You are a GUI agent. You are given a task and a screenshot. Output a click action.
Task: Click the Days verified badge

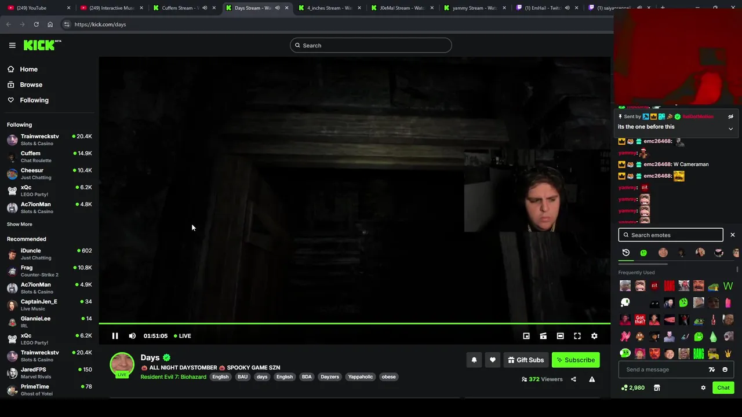click(166, 358)
